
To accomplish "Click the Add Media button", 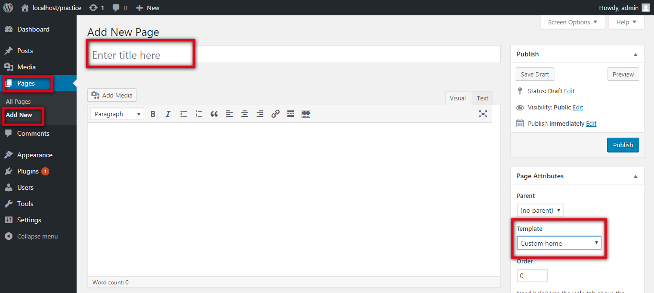I will pos(112,96).
